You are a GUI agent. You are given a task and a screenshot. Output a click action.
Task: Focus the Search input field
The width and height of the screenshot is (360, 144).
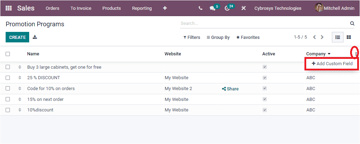264,23
